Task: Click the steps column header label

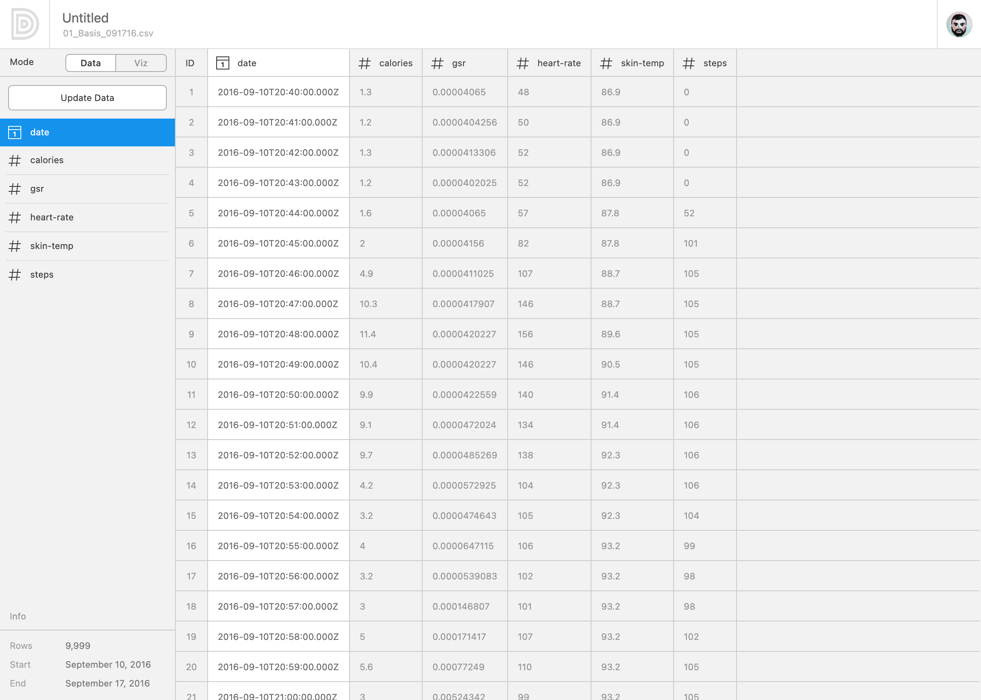Action: point(715,63)
